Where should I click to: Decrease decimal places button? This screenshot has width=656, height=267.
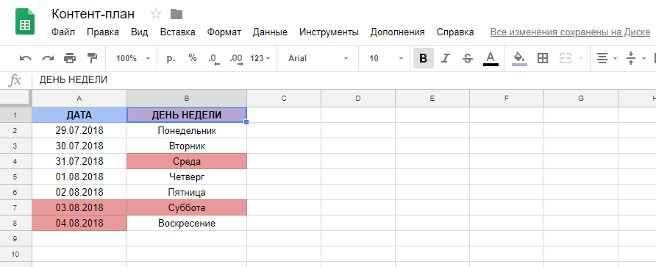click(214, 59)
